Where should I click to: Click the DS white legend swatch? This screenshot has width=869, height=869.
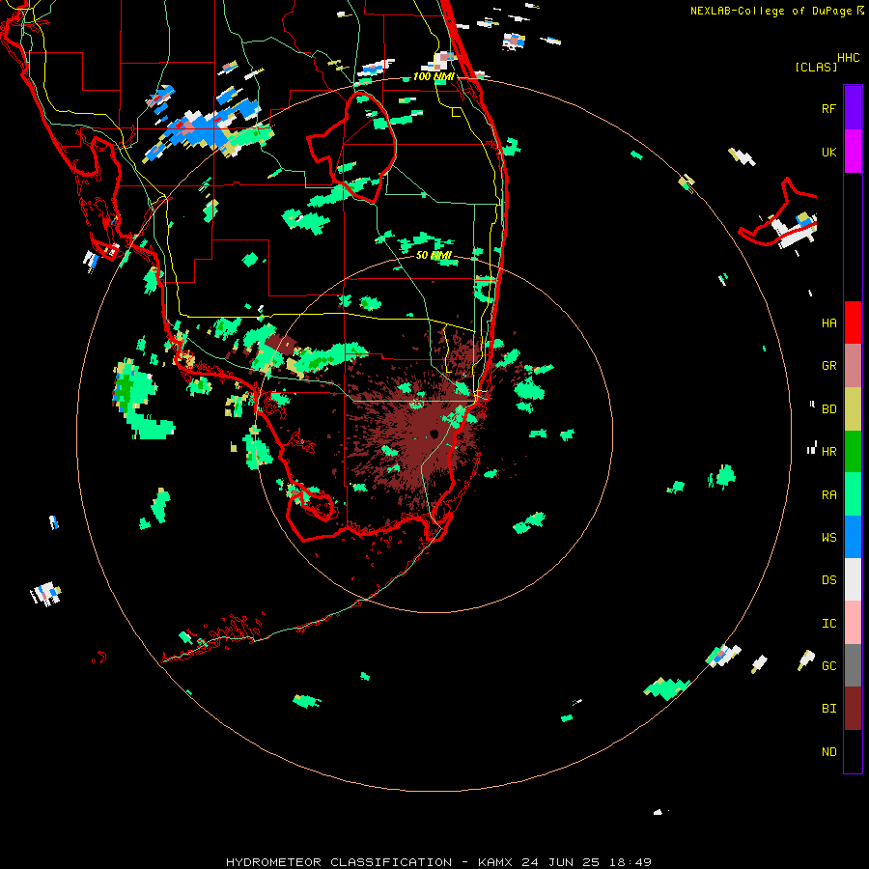853,579
